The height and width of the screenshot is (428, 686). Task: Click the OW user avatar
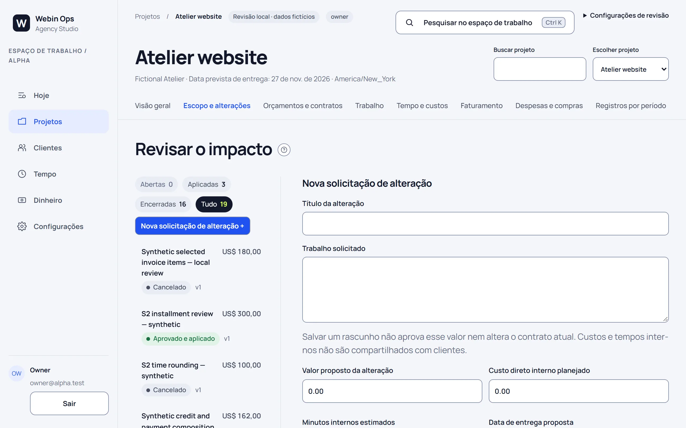pos(16,373)
